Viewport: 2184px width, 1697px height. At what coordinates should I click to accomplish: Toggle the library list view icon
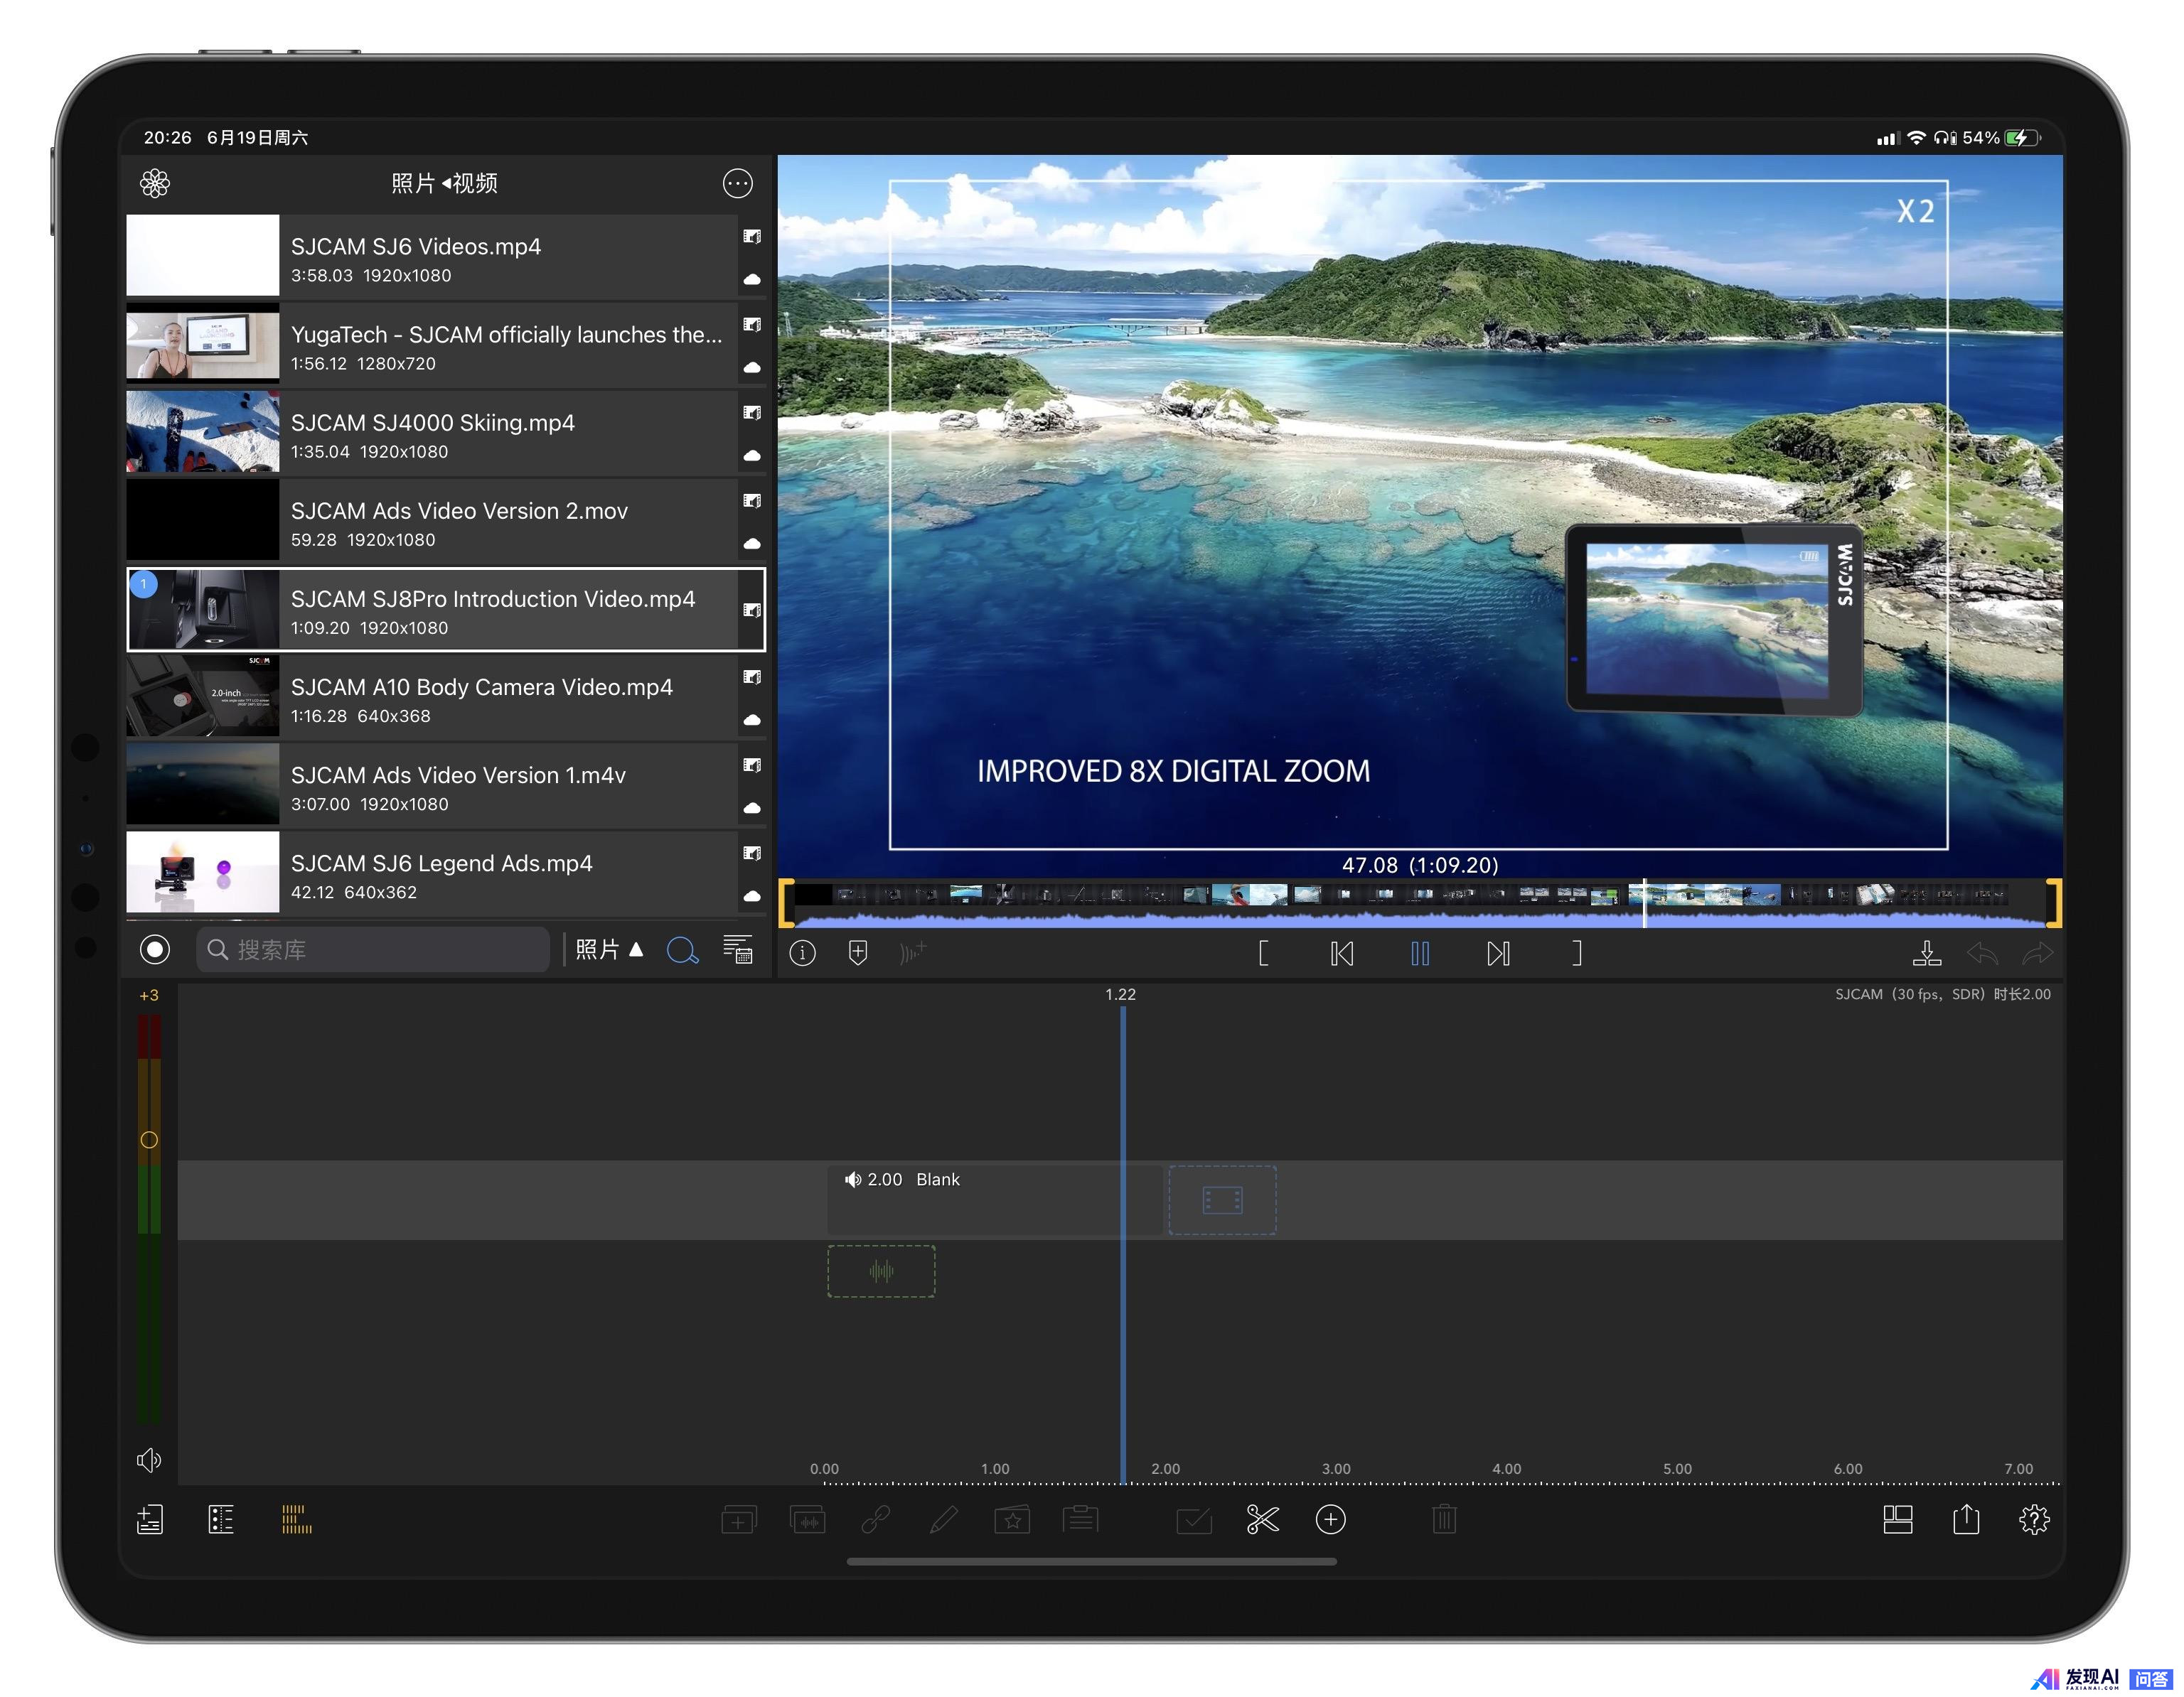pyautogui.click(x=738, y=949)
